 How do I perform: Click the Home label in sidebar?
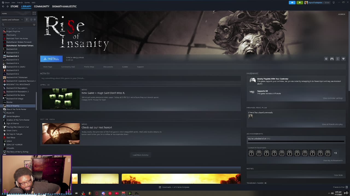[x=4, y=13]
